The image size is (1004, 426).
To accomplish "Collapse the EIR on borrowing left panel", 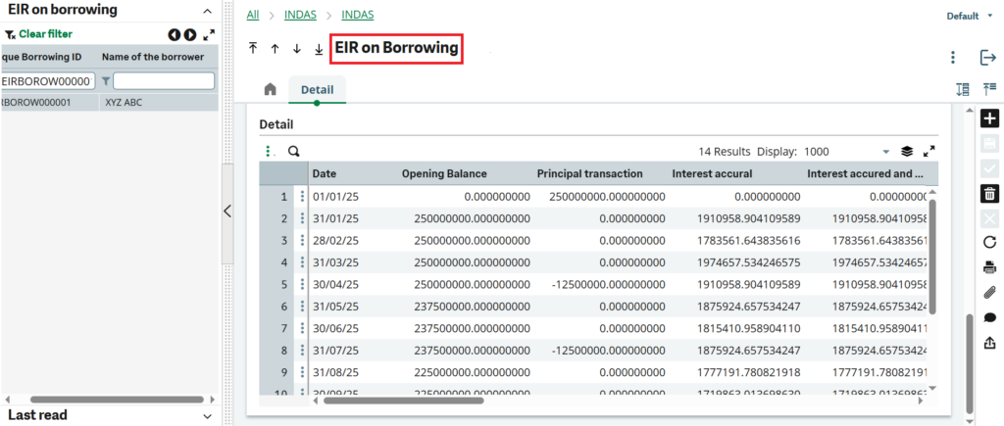I will tap(207, 10).
